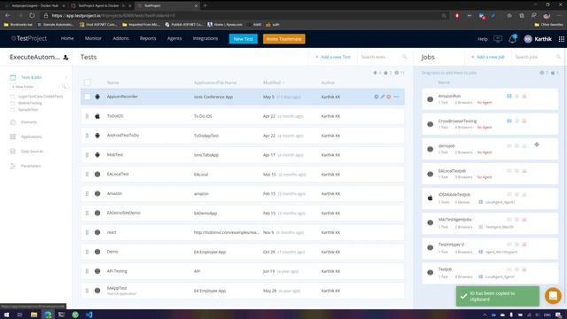Click the Android icon on MobTest row
Screen dimensions: 567x319
tap(97, 155)
